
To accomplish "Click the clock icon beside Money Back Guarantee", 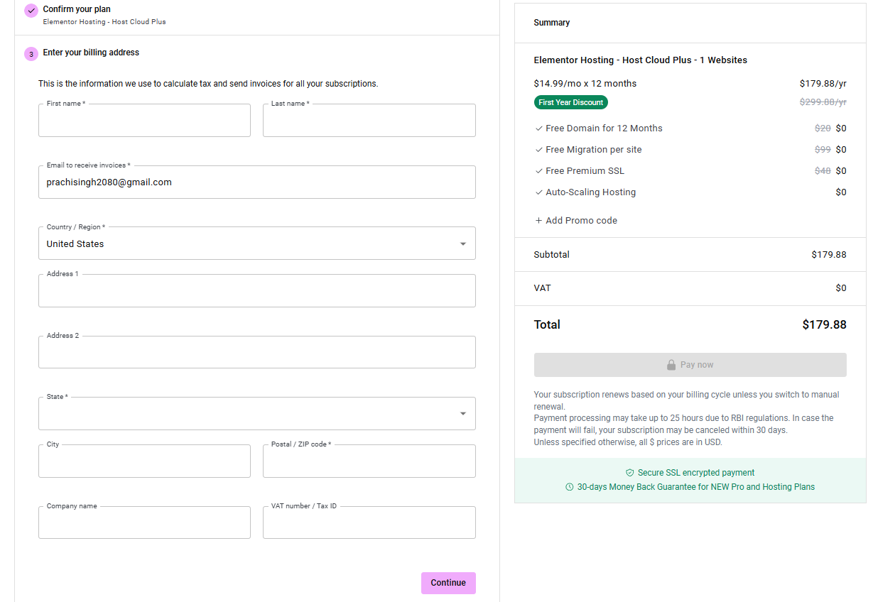I will click(569, 487).
